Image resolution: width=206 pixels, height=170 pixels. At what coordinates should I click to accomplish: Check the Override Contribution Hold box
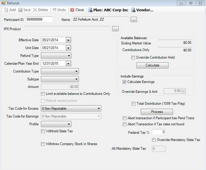click(133, 58)
